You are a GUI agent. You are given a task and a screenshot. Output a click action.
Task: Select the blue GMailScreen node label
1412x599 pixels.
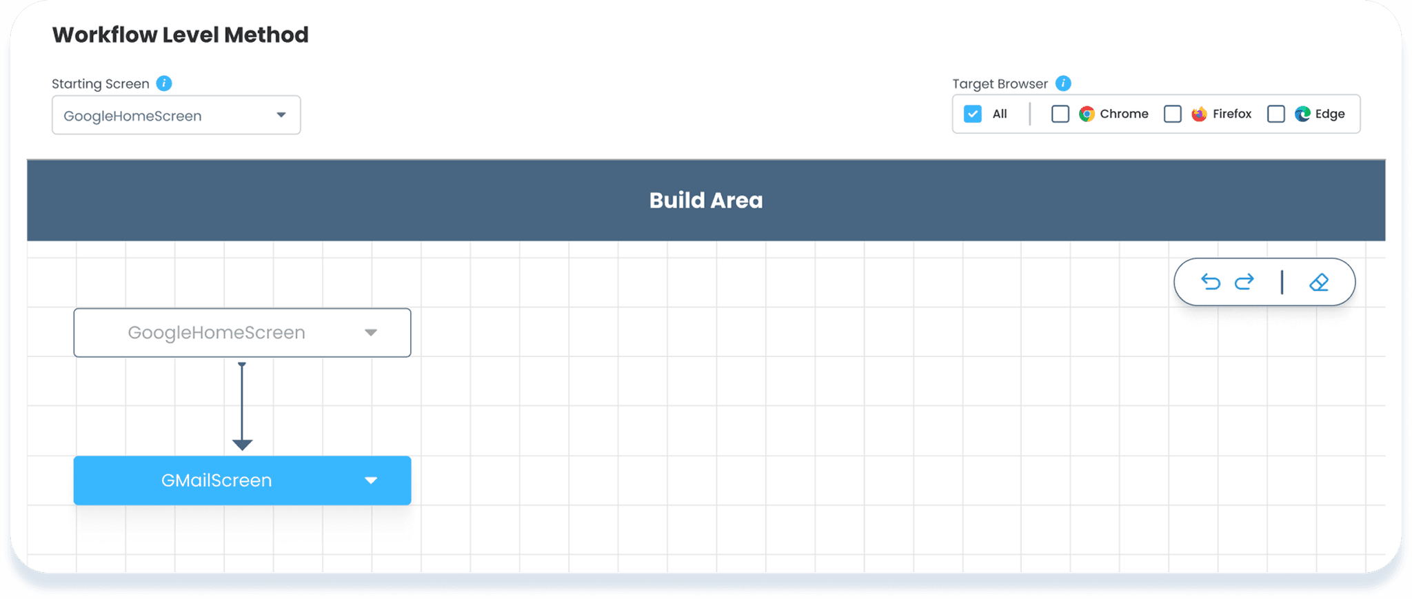point(216,480)
